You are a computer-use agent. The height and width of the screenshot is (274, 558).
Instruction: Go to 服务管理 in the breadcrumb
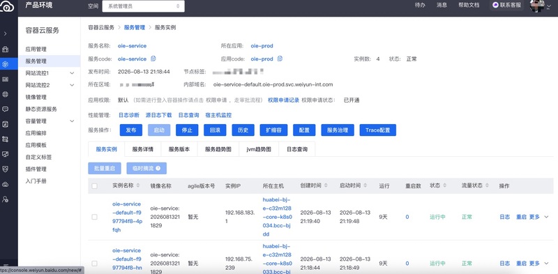(135, 27)
